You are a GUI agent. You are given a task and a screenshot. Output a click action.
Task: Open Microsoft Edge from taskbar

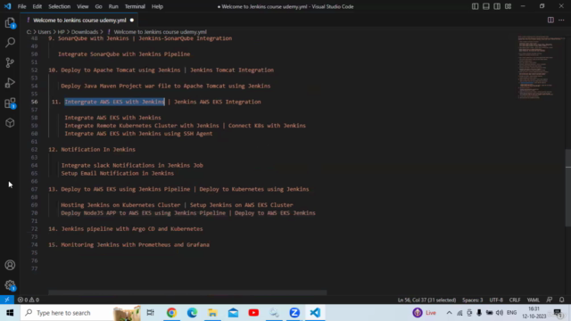pos(193,313)
